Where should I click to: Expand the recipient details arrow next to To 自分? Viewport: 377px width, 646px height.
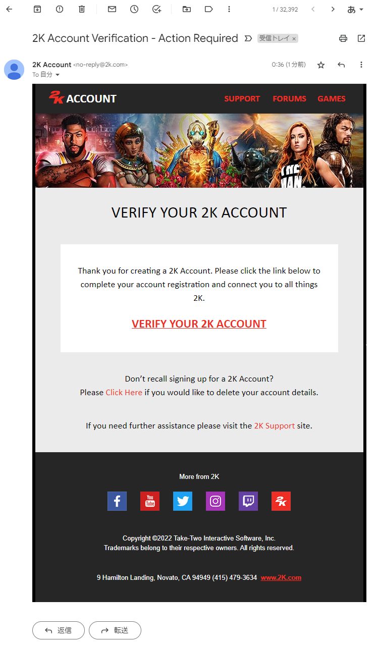pos(58,75)
